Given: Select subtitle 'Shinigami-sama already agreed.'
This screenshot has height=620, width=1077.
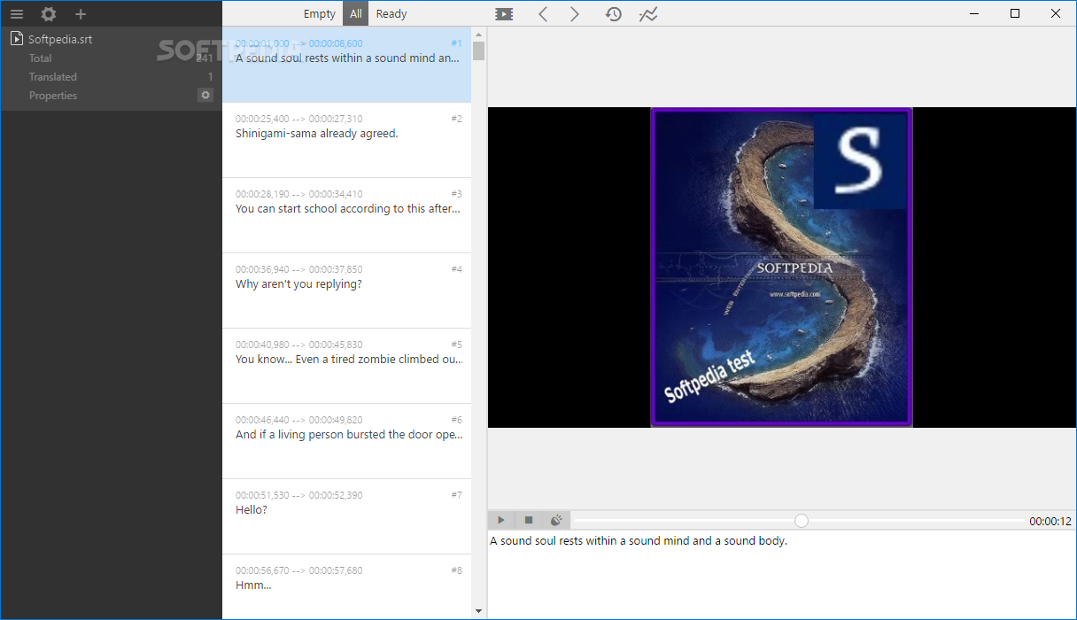Looking at the screenshot, I should point(346,140).
